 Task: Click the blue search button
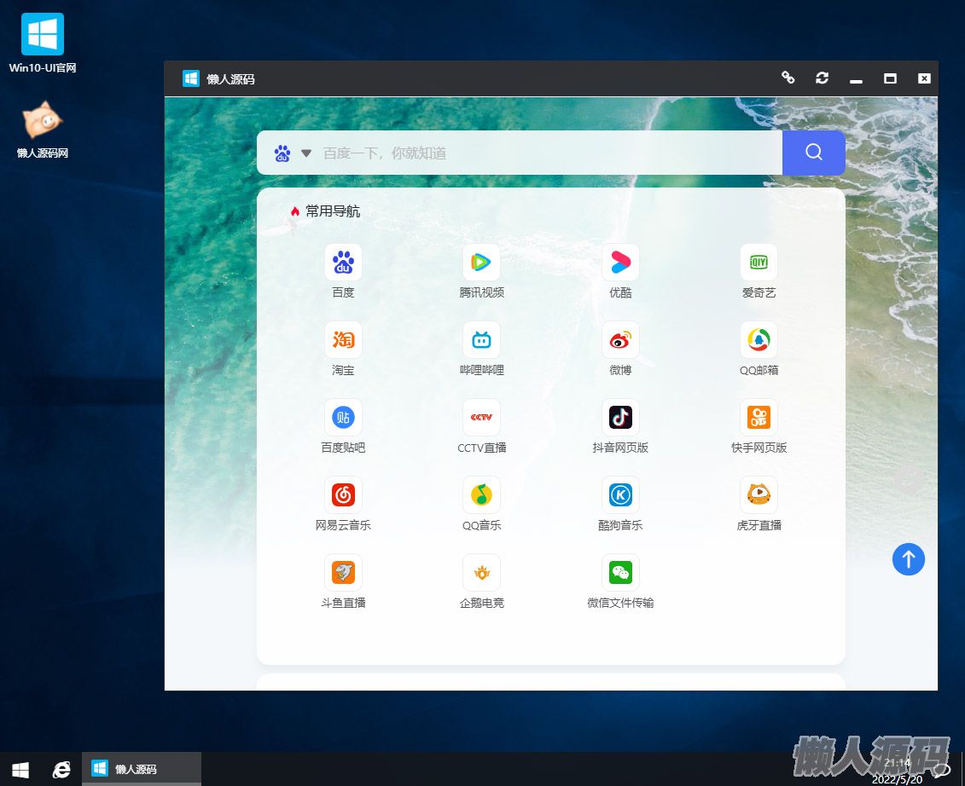click(813, 153)
